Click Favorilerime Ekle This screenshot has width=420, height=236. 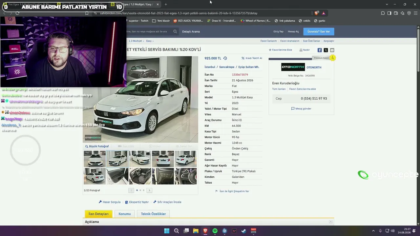pos(280,50)
